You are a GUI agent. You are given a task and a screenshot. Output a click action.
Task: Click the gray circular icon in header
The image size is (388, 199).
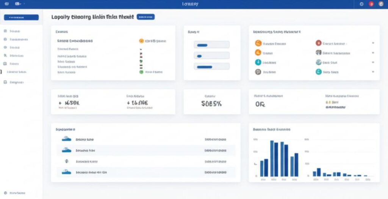361,4
